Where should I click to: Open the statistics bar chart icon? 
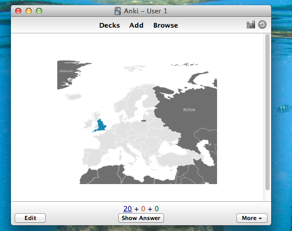pyautogui.click(x=251, y=25)
